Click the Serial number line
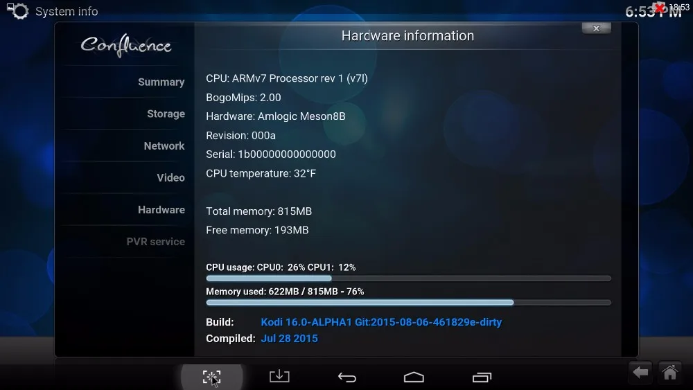This screenshot has height=390, width=693. [x=271, y=154]
